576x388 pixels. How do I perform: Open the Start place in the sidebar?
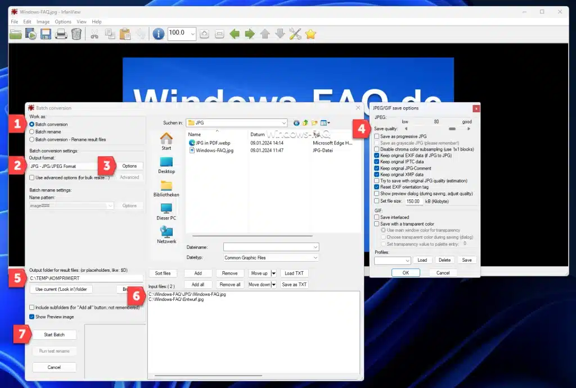coord(166,141)
